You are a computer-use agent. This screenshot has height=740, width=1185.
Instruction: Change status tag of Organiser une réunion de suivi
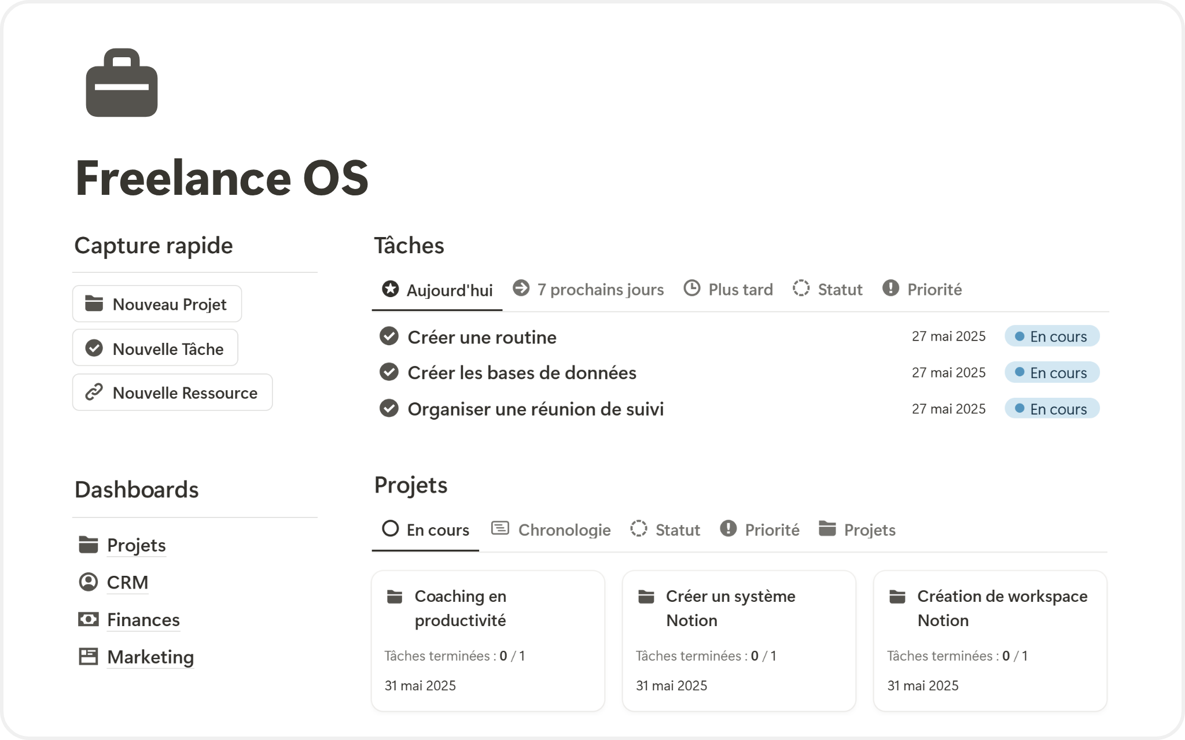[x=1051, y=409]
